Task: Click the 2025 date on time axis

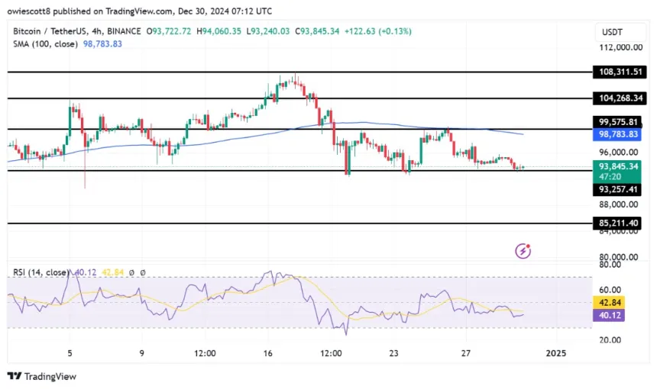Action: pyautogui.click(x=556, y=353)
